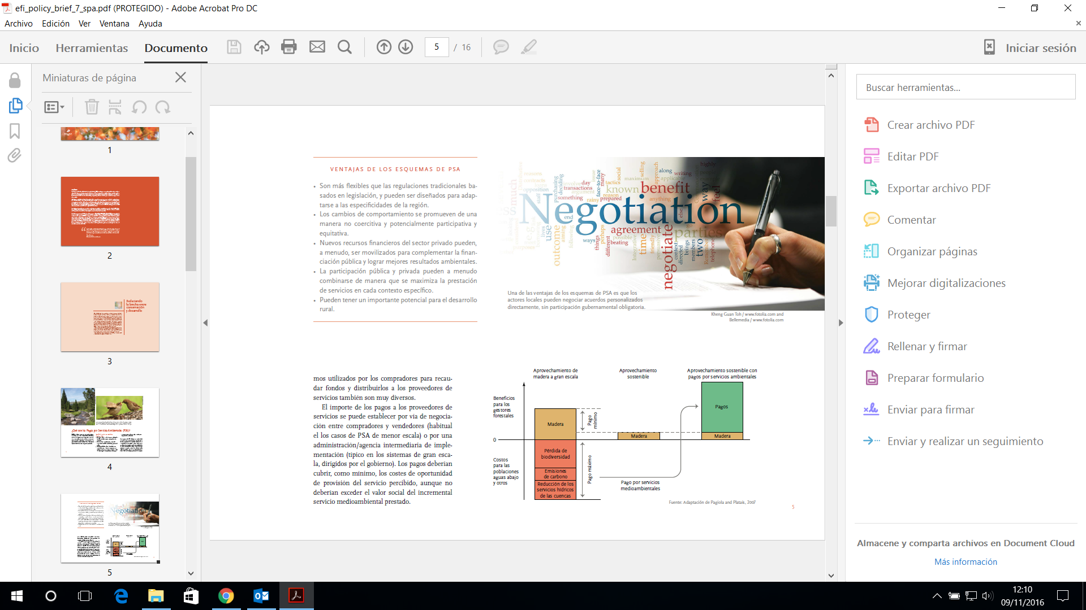Collapse the left navigation pane arrow
This screenshot has width=1086, height=610.
pos(205,323)
